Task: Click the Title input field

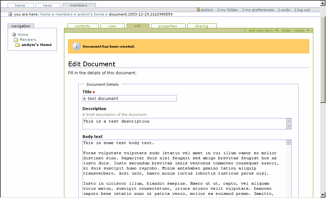Action: point(129,98)
